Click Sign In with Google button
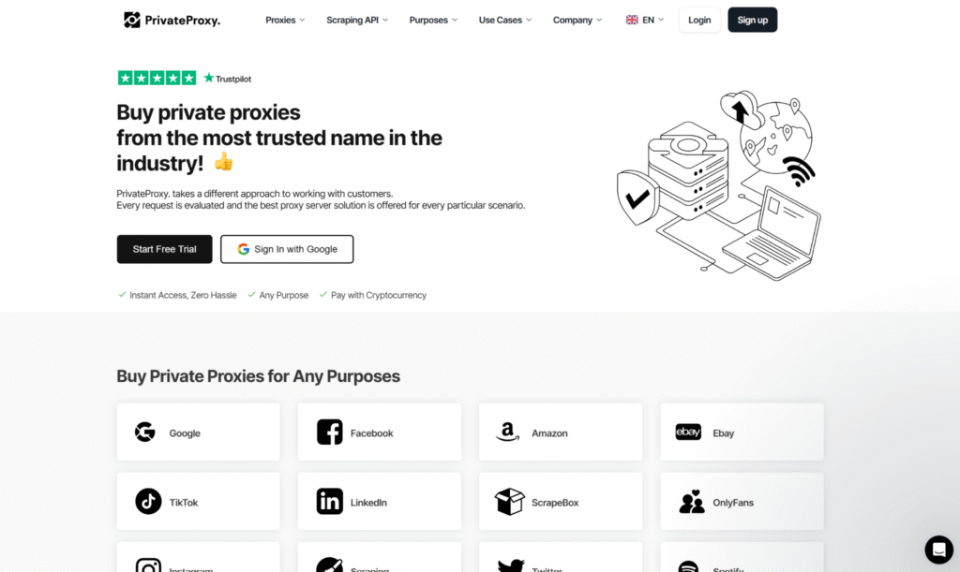 click(287, 249)
